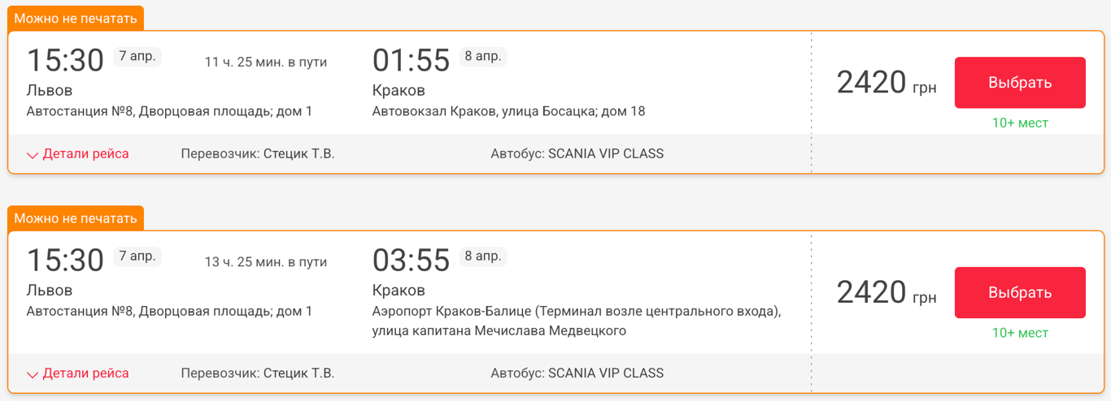Click the 2420 грн price of the 03:55 trip
The image size is (1111, 401).
pyautogui.click(x=886, y=292)
